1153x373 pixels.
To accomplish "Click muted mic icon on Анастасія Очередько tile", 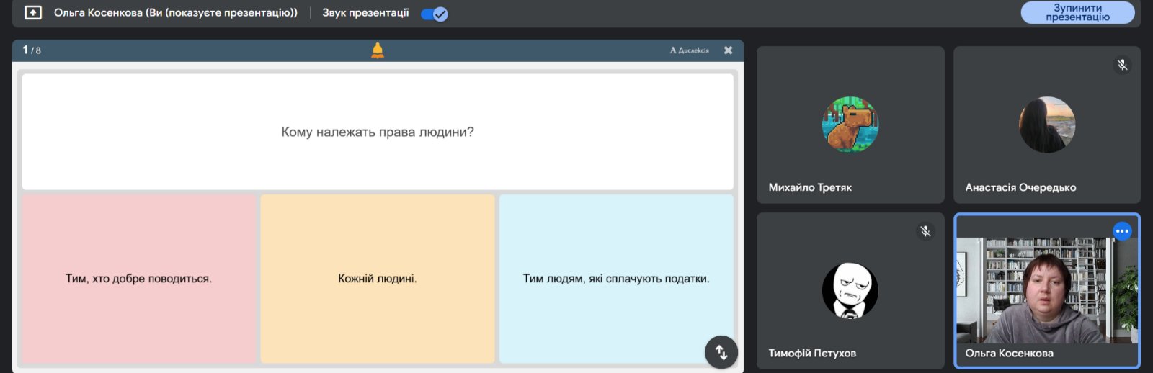I will tap(1122, 66).
